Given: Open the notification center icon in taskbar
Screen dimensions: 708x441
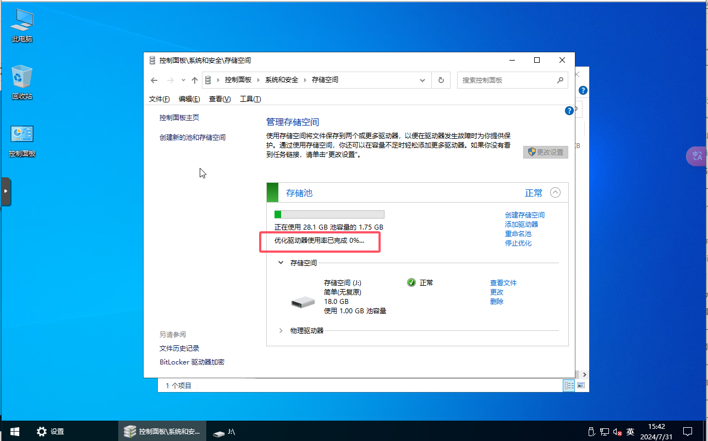Looking at the screenshot, I should click(687, 432).
